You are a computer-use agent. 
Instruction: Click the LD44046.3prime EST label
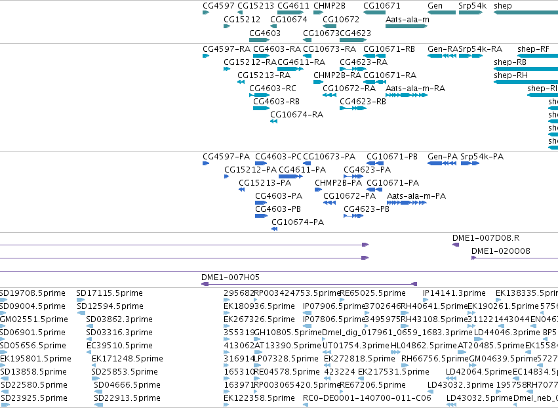point(507,333)
